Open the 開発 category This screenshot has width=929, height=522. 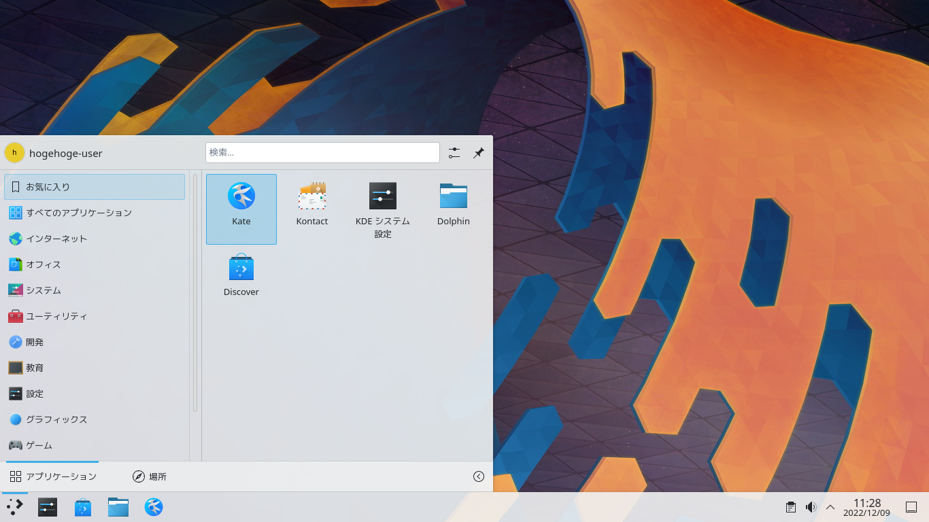tap(95, 342)
